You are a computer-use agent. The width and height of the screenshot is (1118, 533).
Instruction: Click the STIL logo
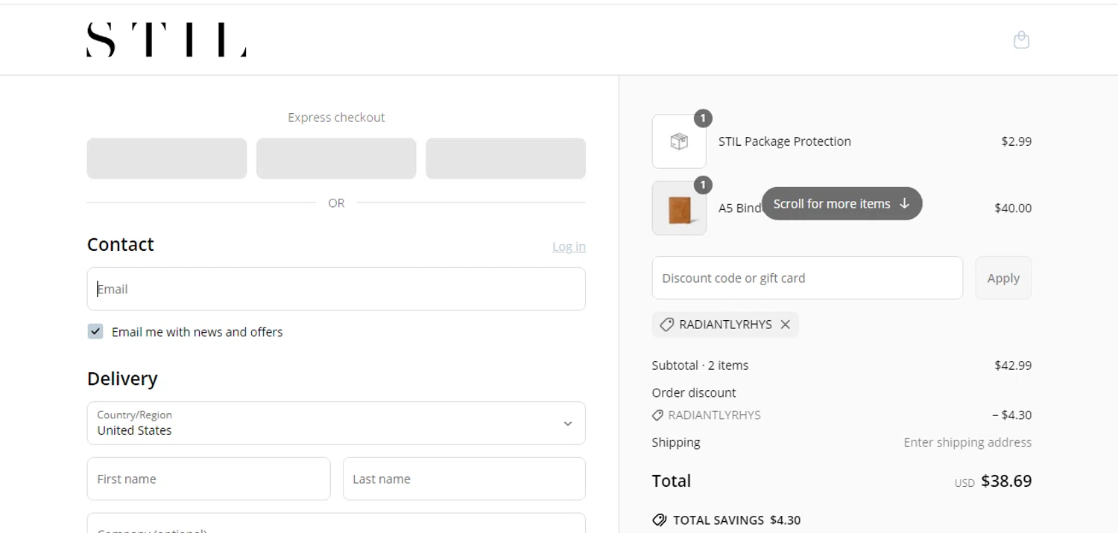pos(166,39)
